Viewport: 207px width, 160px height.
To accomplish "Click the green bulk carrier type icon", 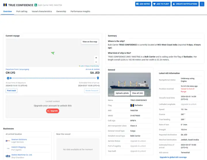I will tap(36, 5).
